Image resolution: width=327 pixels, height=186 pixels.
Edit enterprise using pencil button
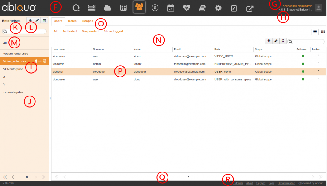click(x=37, y=20)
